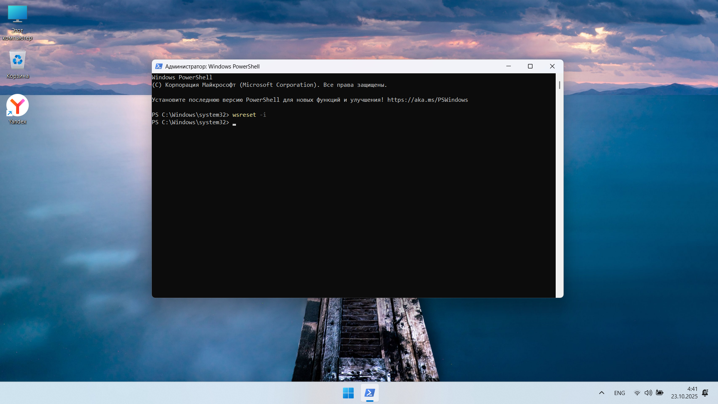Switch the ENG input language indicator
The width and height of the screenshot is (718, 404).
[x=619, y=393]
